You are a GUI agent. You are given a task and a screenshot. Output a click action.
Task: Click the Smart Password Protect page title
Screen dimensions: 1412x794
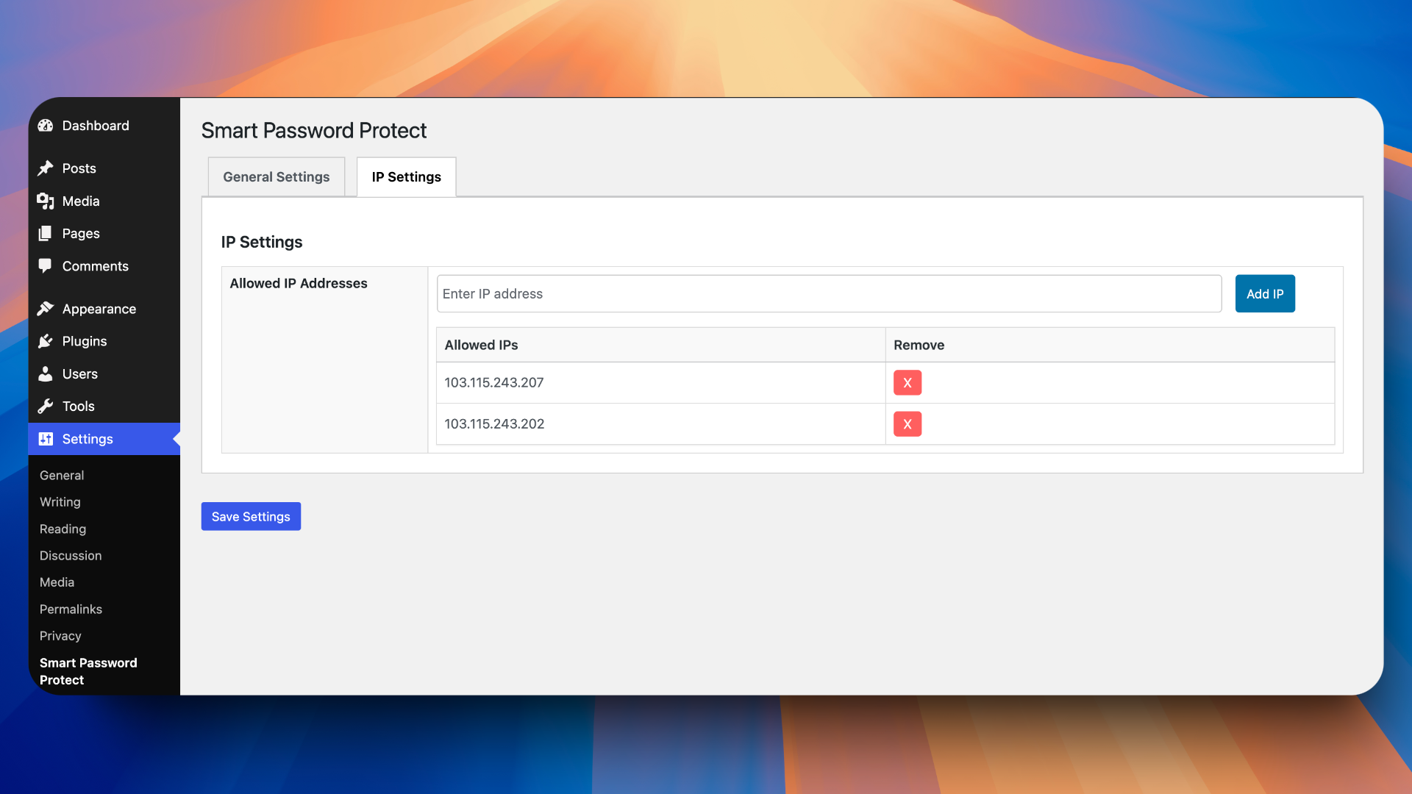coord(314,130)
